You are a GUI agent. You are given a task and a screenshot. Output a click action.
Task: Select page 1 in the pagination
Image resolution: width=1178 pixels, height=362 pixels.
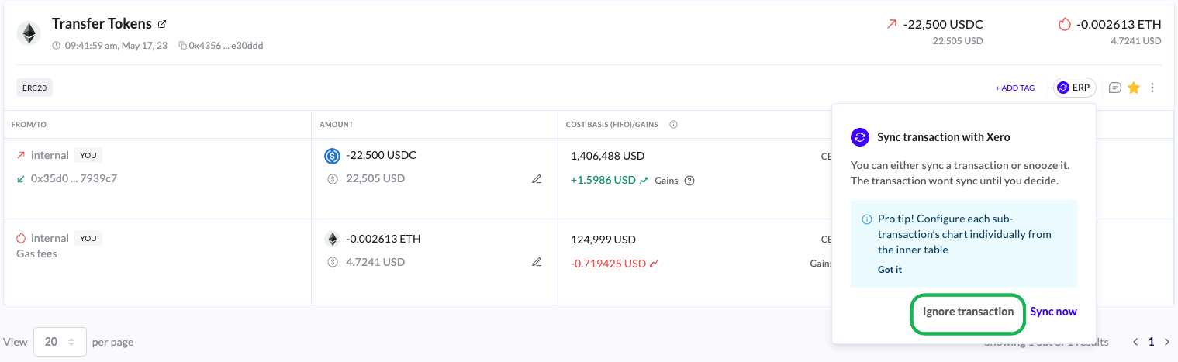(1152, 342)
